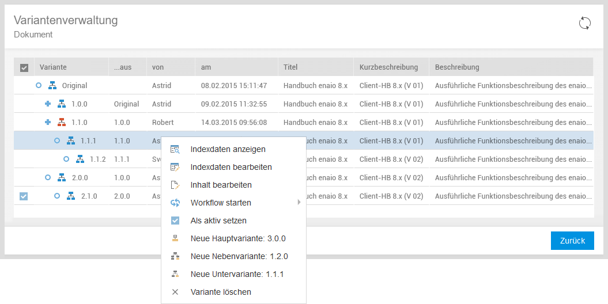Image resolution: width=608 pixels, height=304 pixels.
Task: Click the X icon for 'Variante löschen'
Action: (176, 292)
